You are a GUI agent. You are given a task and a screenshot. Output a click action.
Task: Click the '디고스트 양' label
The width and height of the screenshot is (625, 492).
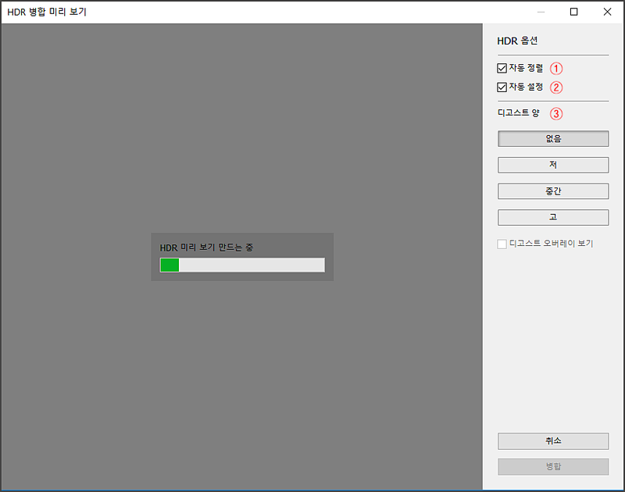point(518,112)
